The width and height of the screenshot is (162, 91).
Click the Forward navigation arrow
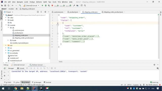[x=16, y=6]
